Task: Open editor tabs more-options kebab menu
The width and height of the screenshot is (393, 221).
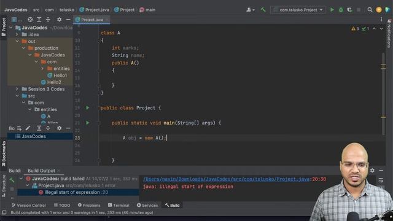Action: coord(381,19)
